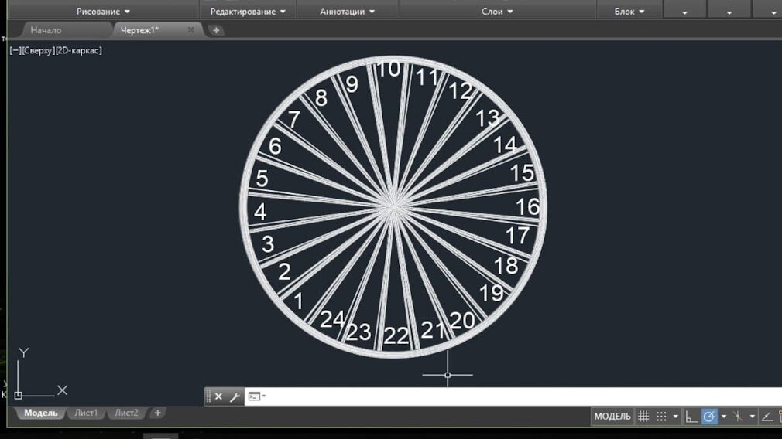The image size is (782, 439).
Task: Open the [2D-каркас] visual style menu
Action: coord(78,50)
